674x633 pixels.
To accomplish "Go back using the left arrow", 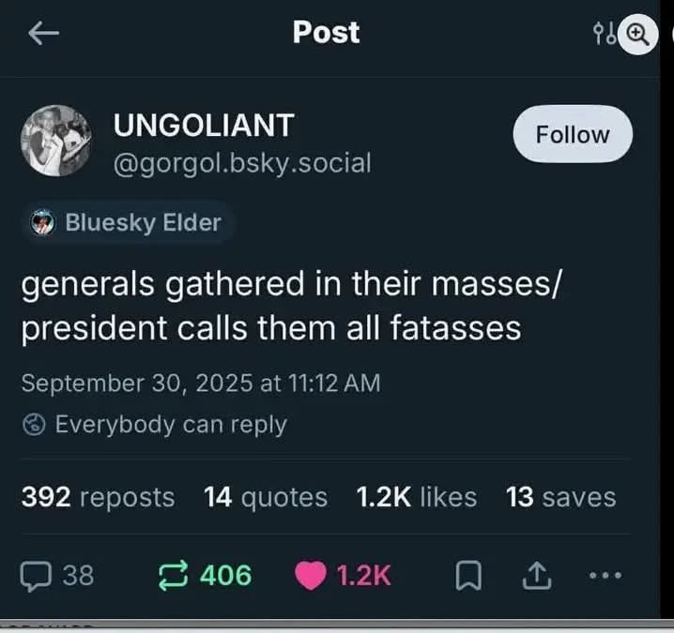I will tap(44, 34).
